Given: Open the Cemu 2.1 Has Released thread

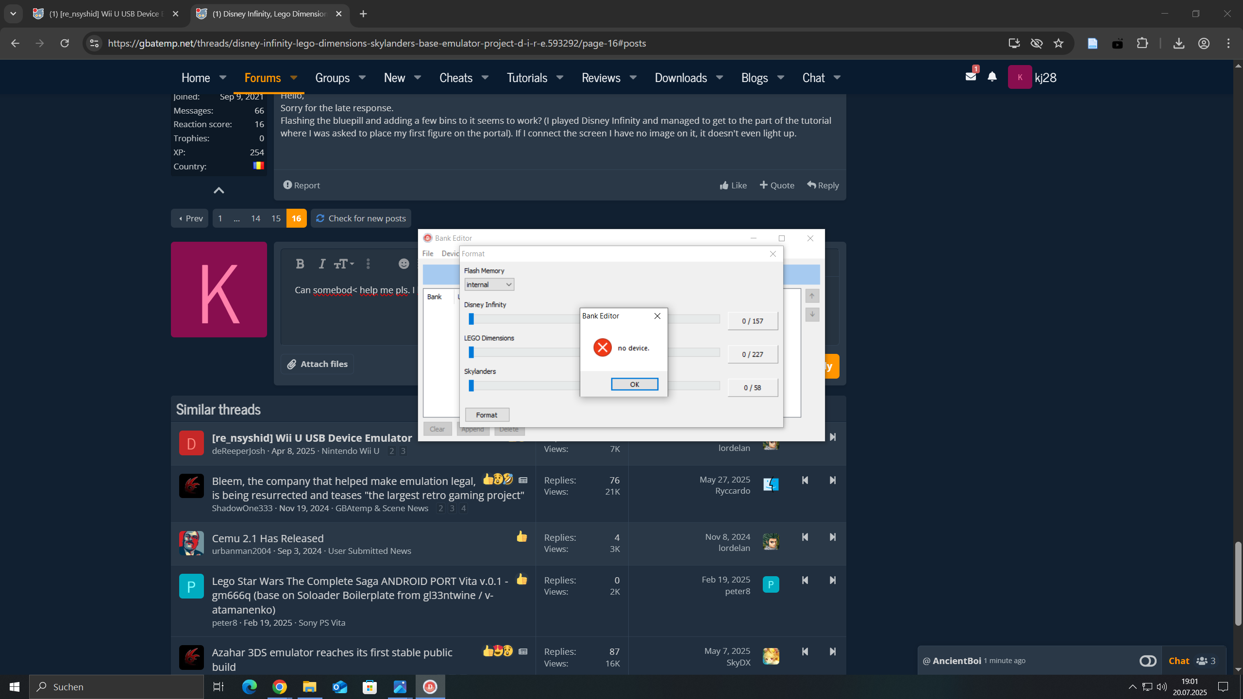Looking at the screenshot, I should click(x=268, y=538).
